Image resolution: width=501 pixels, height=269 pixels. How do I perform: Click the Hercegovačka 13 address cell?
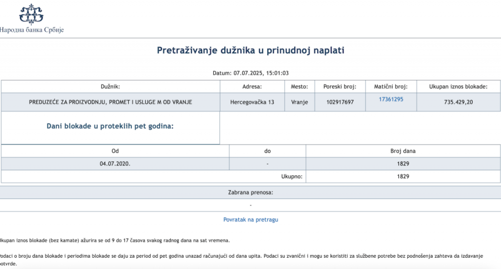coord(252,102)
